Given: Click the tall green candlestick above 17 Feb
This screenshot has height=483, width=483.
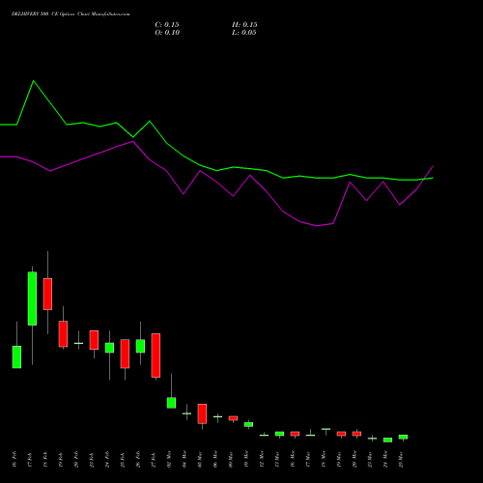Looking at the screenshot, I should [x=32, y=298].
